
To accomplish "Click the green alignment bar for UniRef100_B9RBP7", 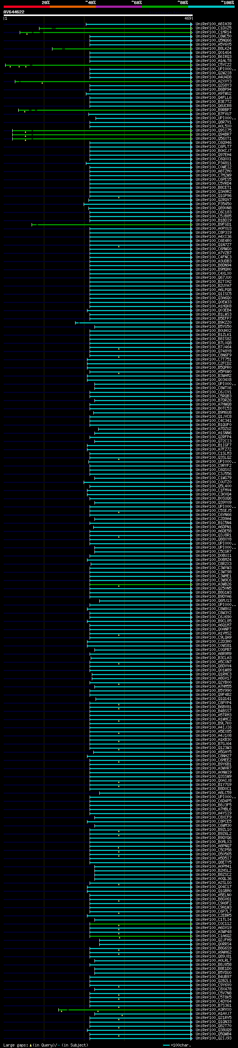I will pos(105,110).
